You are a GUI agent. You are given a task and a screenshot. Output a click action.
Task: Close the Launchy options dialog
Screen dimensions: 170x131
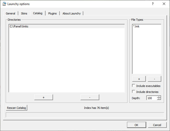tap(164, 4)
